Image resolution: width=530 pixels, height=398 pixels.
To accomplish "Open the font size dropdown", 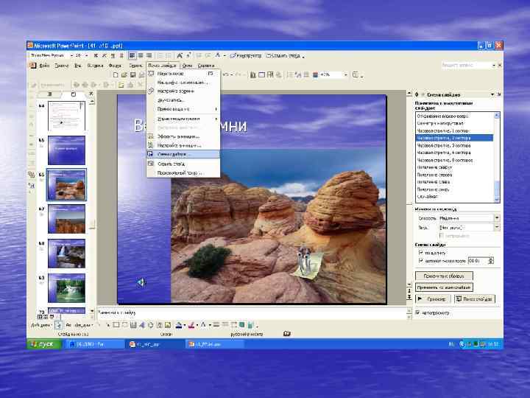I will tap(87, 55).
